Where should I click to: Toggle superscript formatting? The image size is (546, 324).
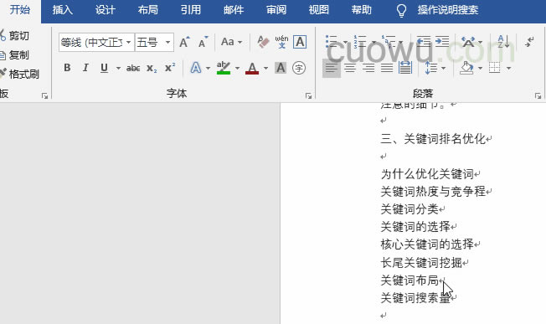coord(170,68)
